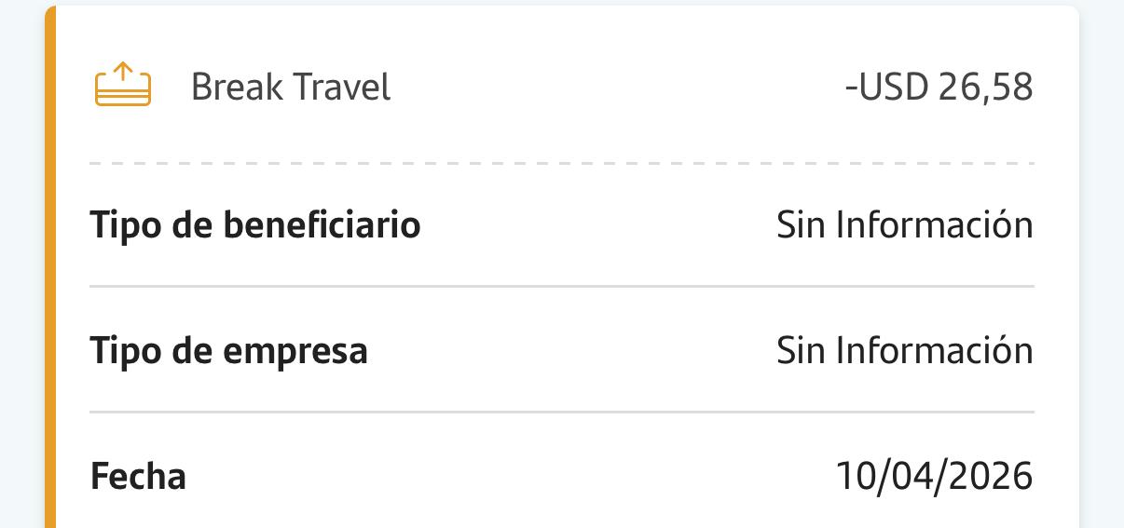
Task: Select Sin Información value for Tipo de beneficiario
Action: [x=904, y=225]
